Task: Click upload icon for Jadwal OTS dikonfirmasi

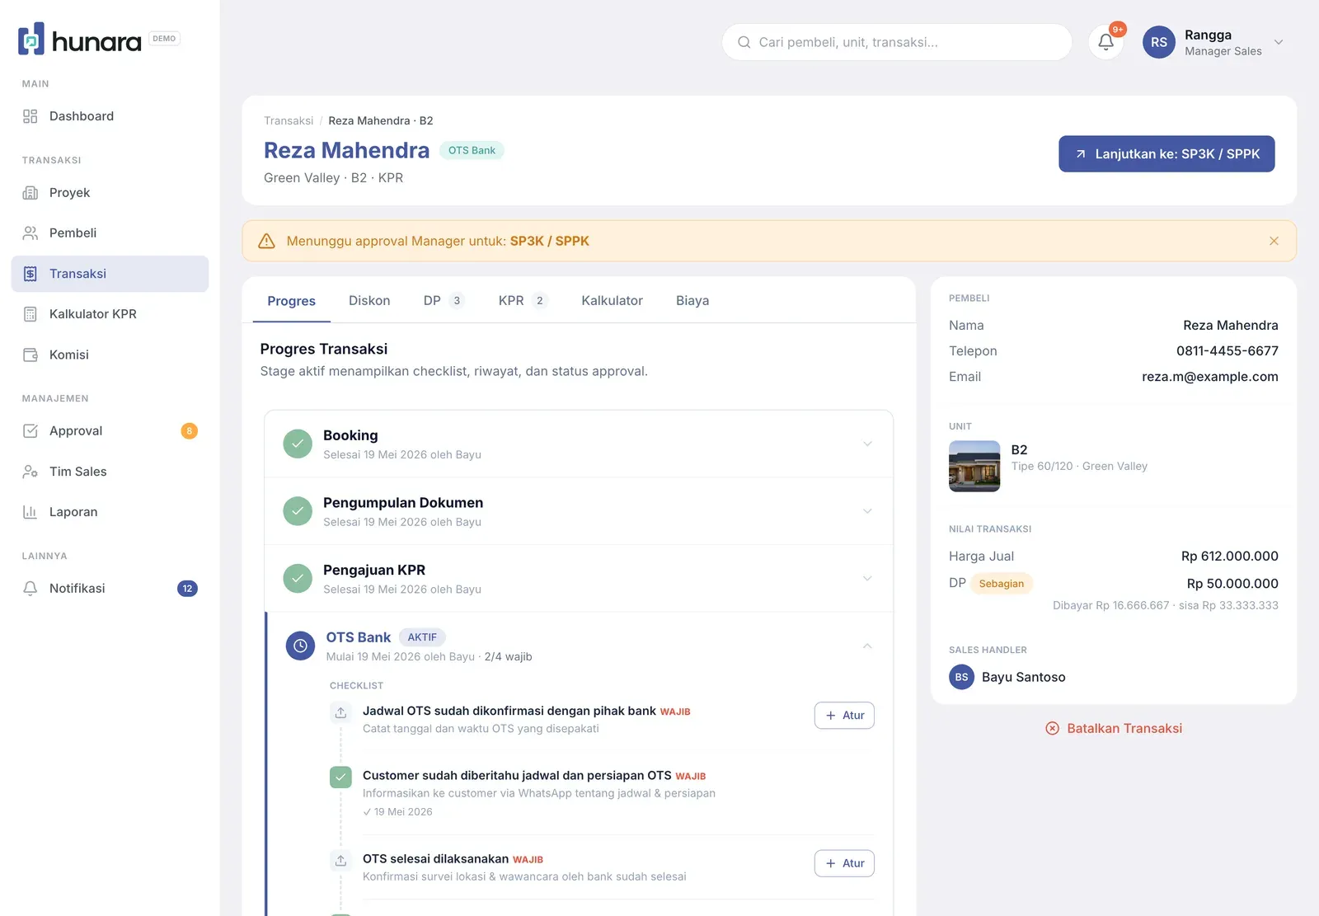Action: pyautogui.click(x=340, y=712)
